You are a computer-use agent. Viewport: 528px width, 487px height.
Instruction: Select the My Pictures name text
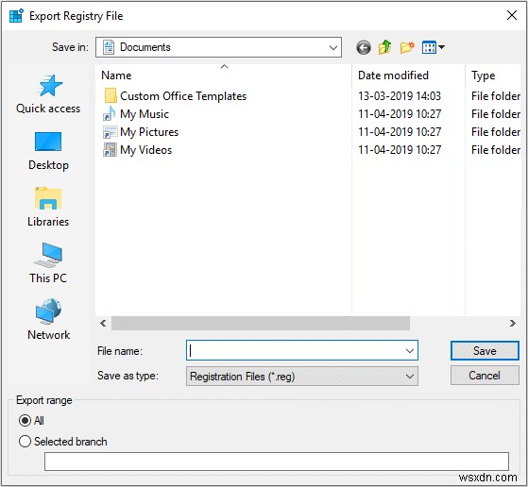(149, 132)
